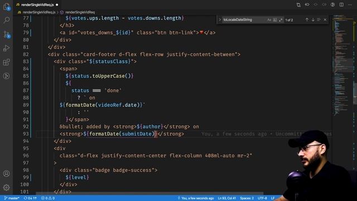The height and width of the screenshot is (201, 357).
Task: Click the 'done' string on line 87
Action: point(113,90)
